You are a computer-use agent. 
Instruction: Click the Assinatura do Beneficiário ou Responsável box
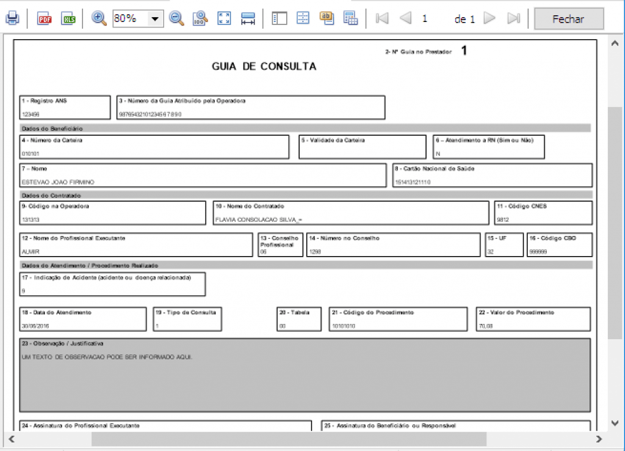(x=456, y=425)
